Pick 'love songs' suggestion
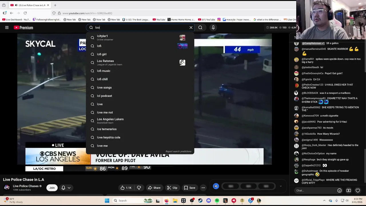Screen dimensions: 366x206 click(140, 87)
